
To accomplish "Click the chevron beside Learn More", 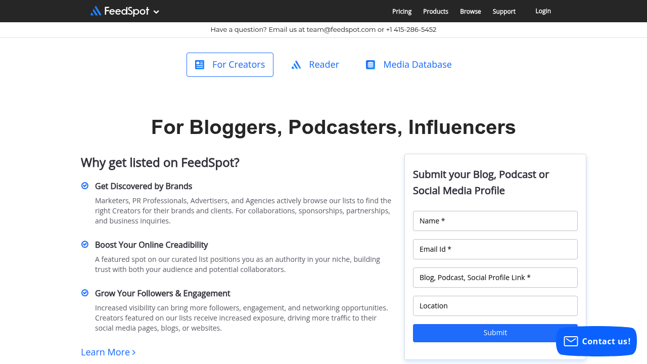I will click(134, 352).
